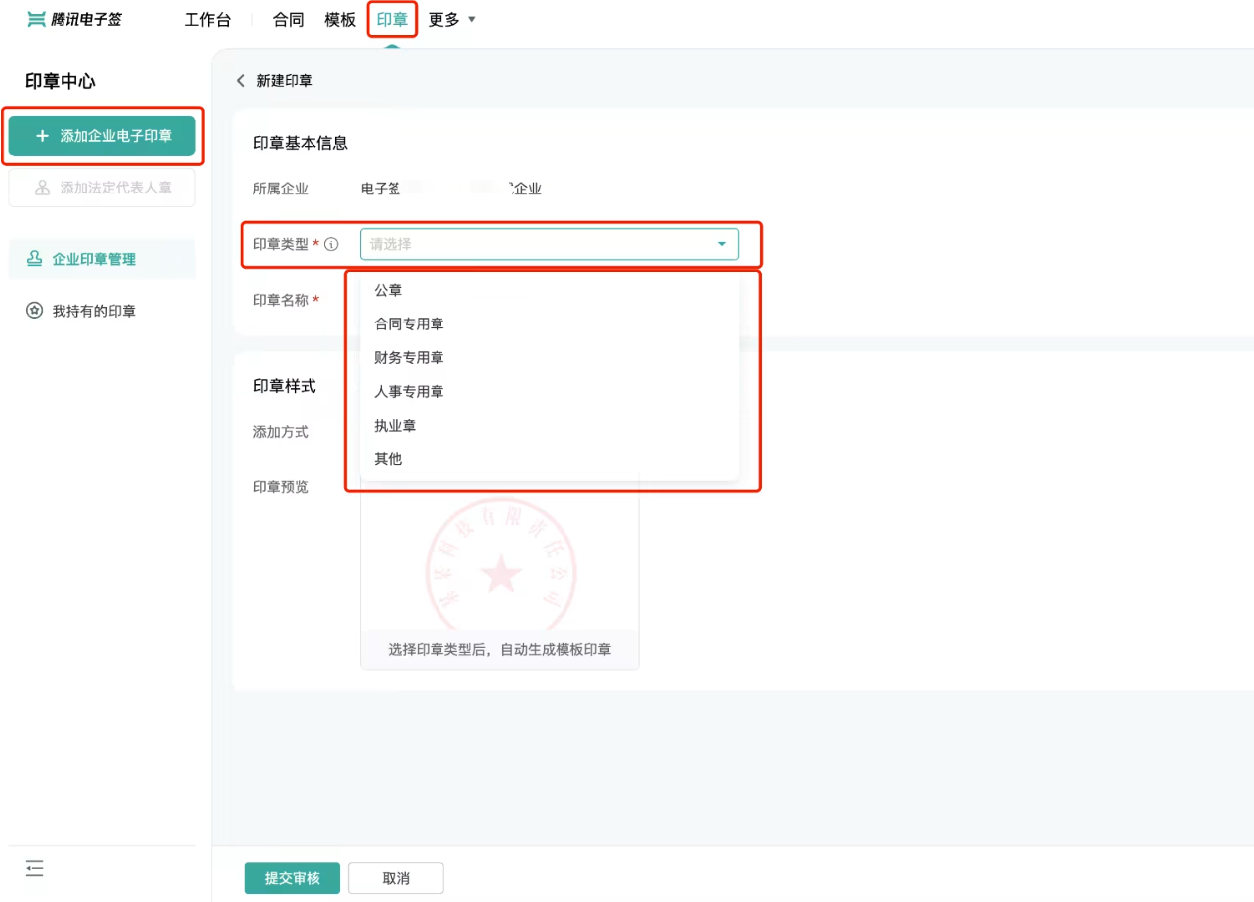Click the person icon on 添加法定代表人章

[42, 188]
